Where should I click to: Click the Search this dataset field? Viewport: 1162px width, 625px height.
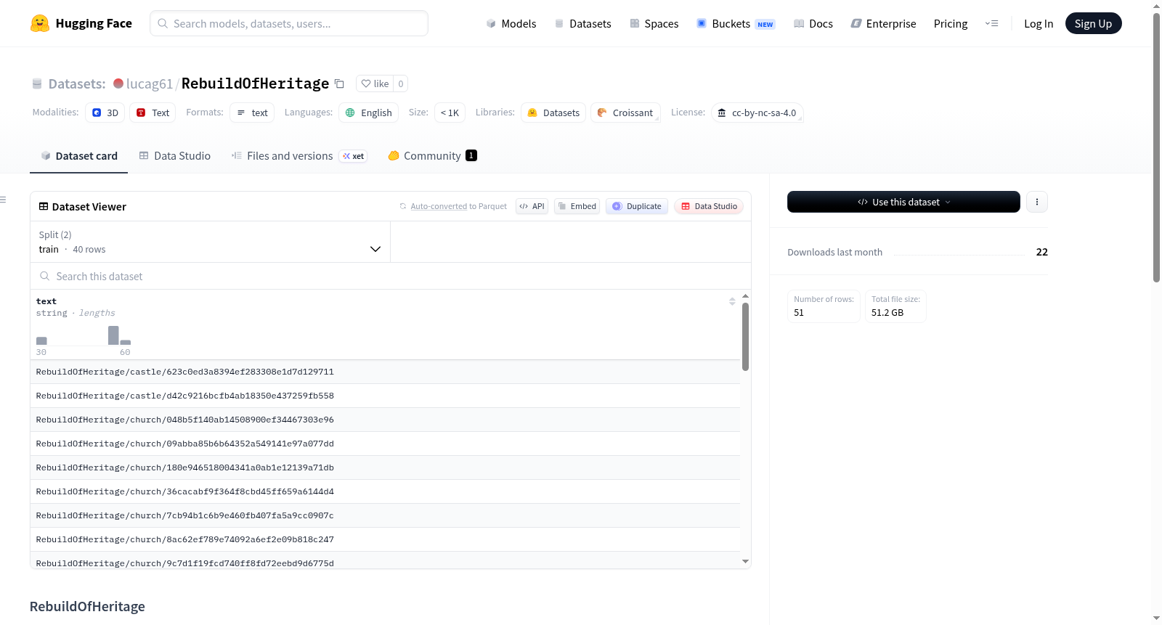tap(391, 276)
